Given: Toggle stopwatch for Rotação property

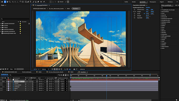Looking at the screenshot, I should 135,16.
